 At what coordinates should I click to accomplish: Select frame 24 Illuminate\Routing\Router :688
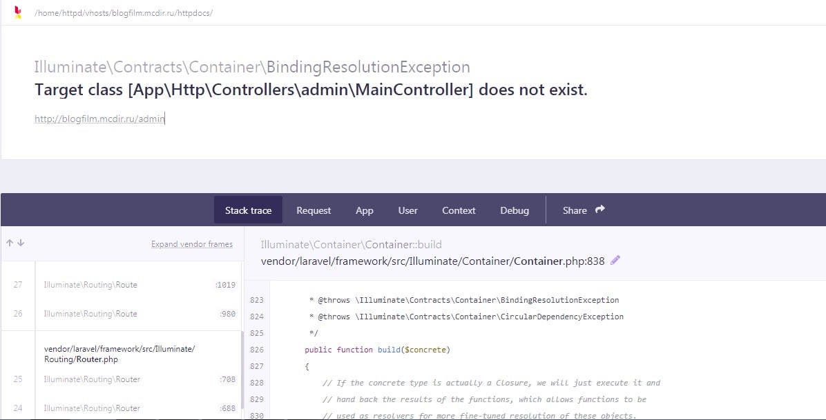(121, 408)
